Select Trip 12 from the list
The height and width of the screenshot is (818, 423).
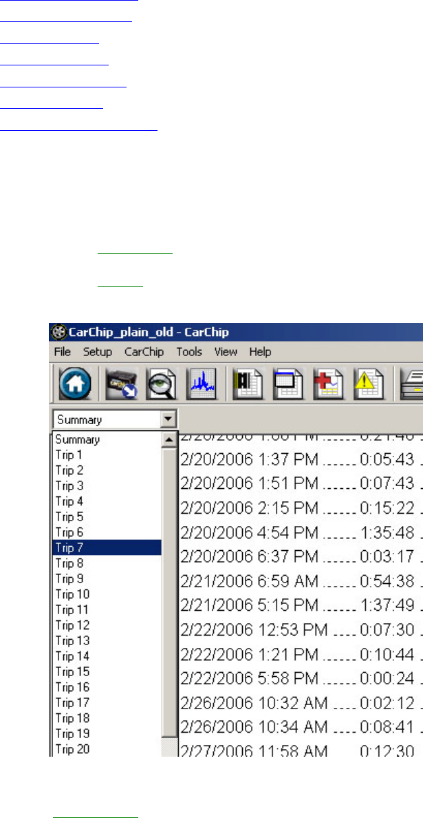pos(107,625)
